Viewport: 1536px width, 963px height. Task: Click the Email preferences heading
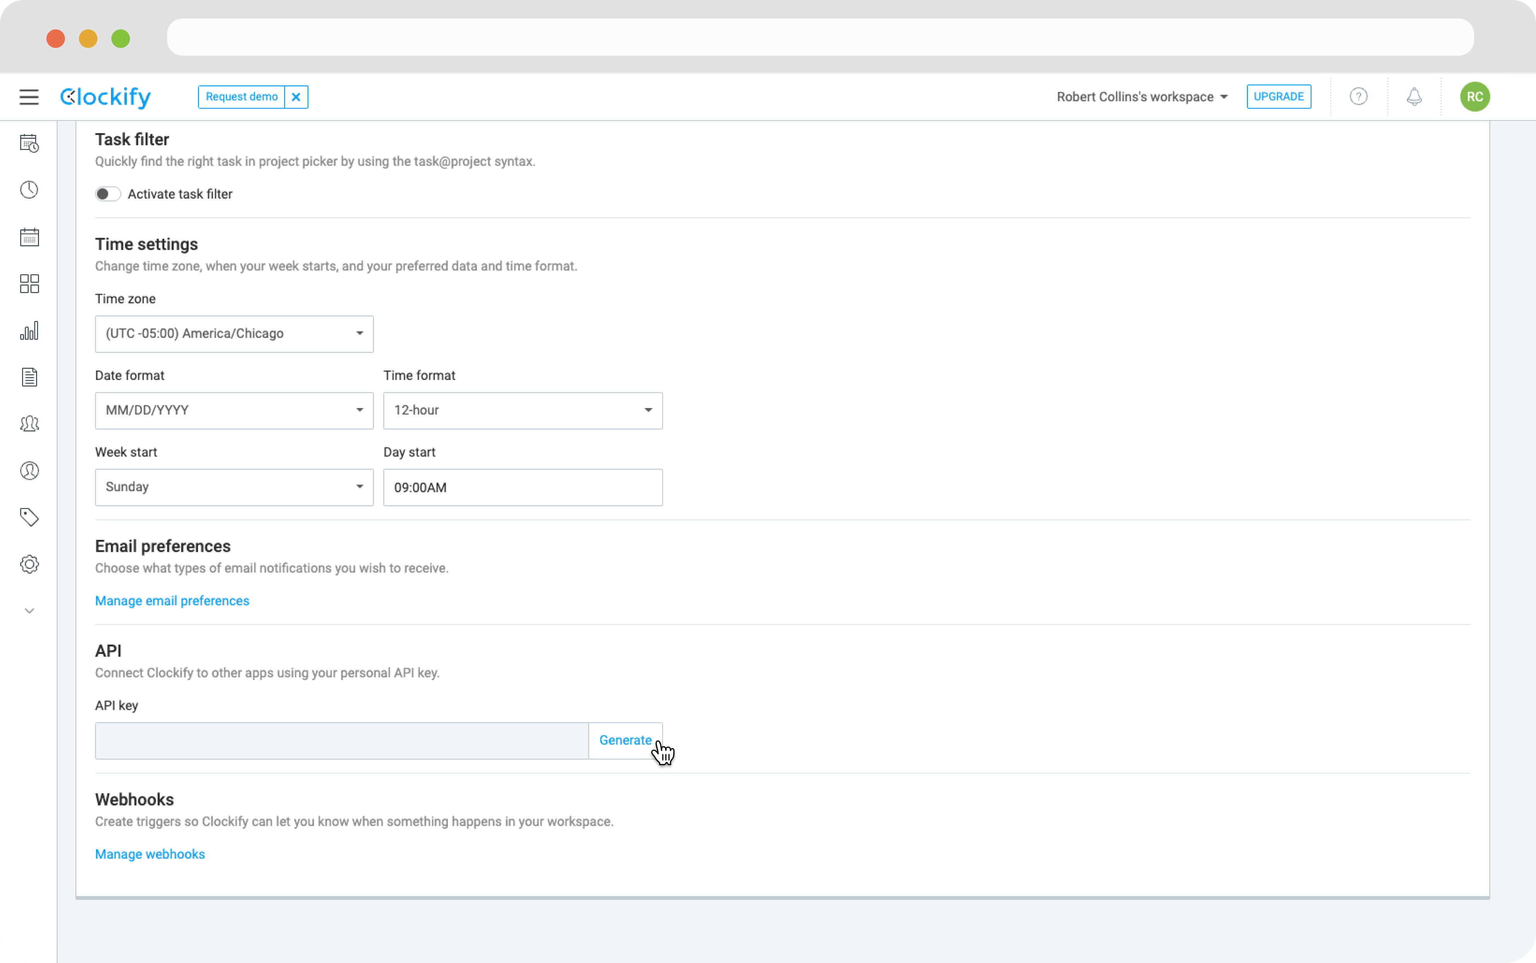[x=162, y=546]
